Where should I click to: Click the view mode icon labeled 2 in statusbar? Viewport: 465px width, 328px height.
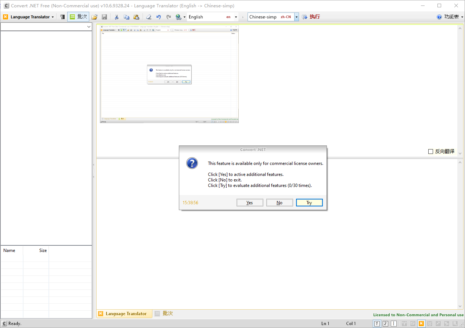[x=385, y=323]
